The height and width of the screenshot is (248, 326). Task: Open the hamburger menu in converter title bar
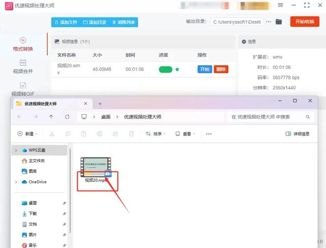(281, 5)
